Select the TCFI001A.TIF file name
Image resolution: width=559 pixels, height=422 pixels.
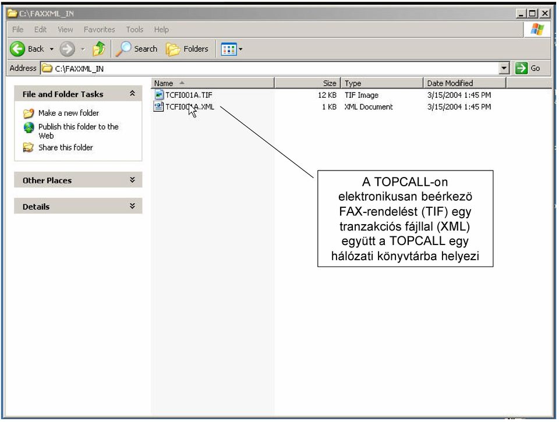[x=189, y=95]
